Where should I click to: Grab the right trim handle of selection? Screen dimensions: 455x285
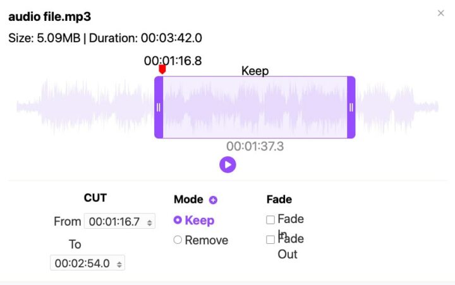point(351,107)
